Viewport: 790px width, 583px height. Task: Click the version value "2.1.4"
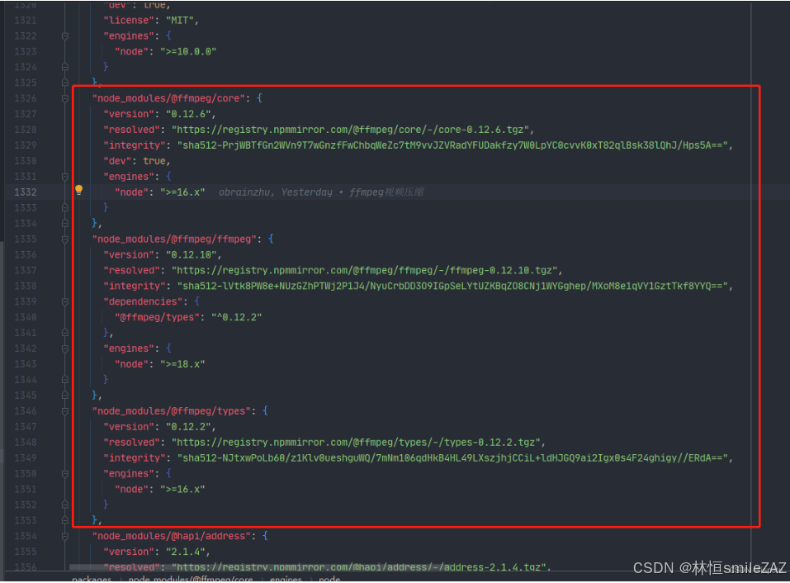(x=186, y=552)
